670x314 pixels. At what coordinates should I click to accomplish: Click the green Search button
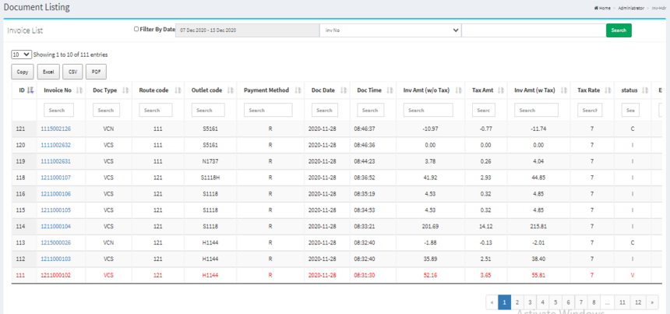619,30
